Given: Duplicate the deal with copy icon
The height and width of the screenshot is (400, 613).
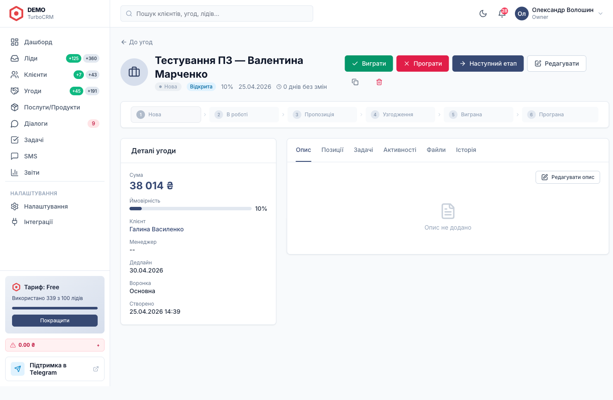Looking at the screenshot, I should tap(355, 82).
